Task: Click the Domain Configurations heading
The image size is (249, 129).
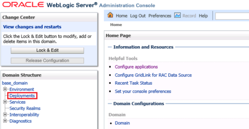Action: tap(139, 104)
